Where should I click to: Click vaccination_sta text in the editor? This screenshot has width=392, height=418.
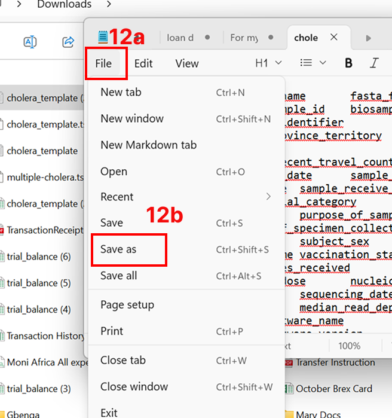pos(345,255)
